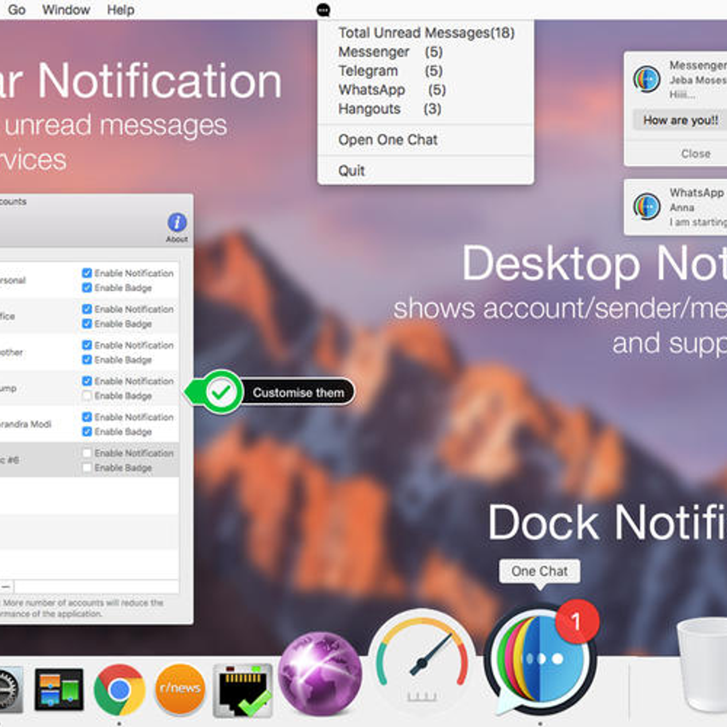
Task: Select Telegram (5) in the dropdown
Action: pyautogui.click(x=425, y=71)
